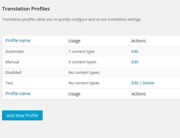Edit the Manual profile
180x138 pixels.
[135, 62]
